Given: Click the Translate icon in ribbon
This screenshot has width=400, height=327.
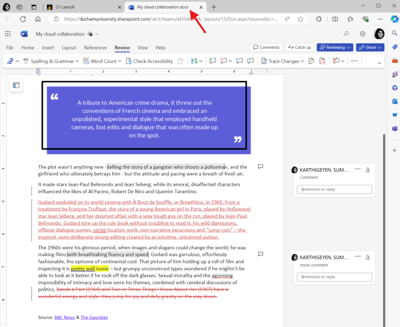Looking at the screenshot, I should pos(194,61).
